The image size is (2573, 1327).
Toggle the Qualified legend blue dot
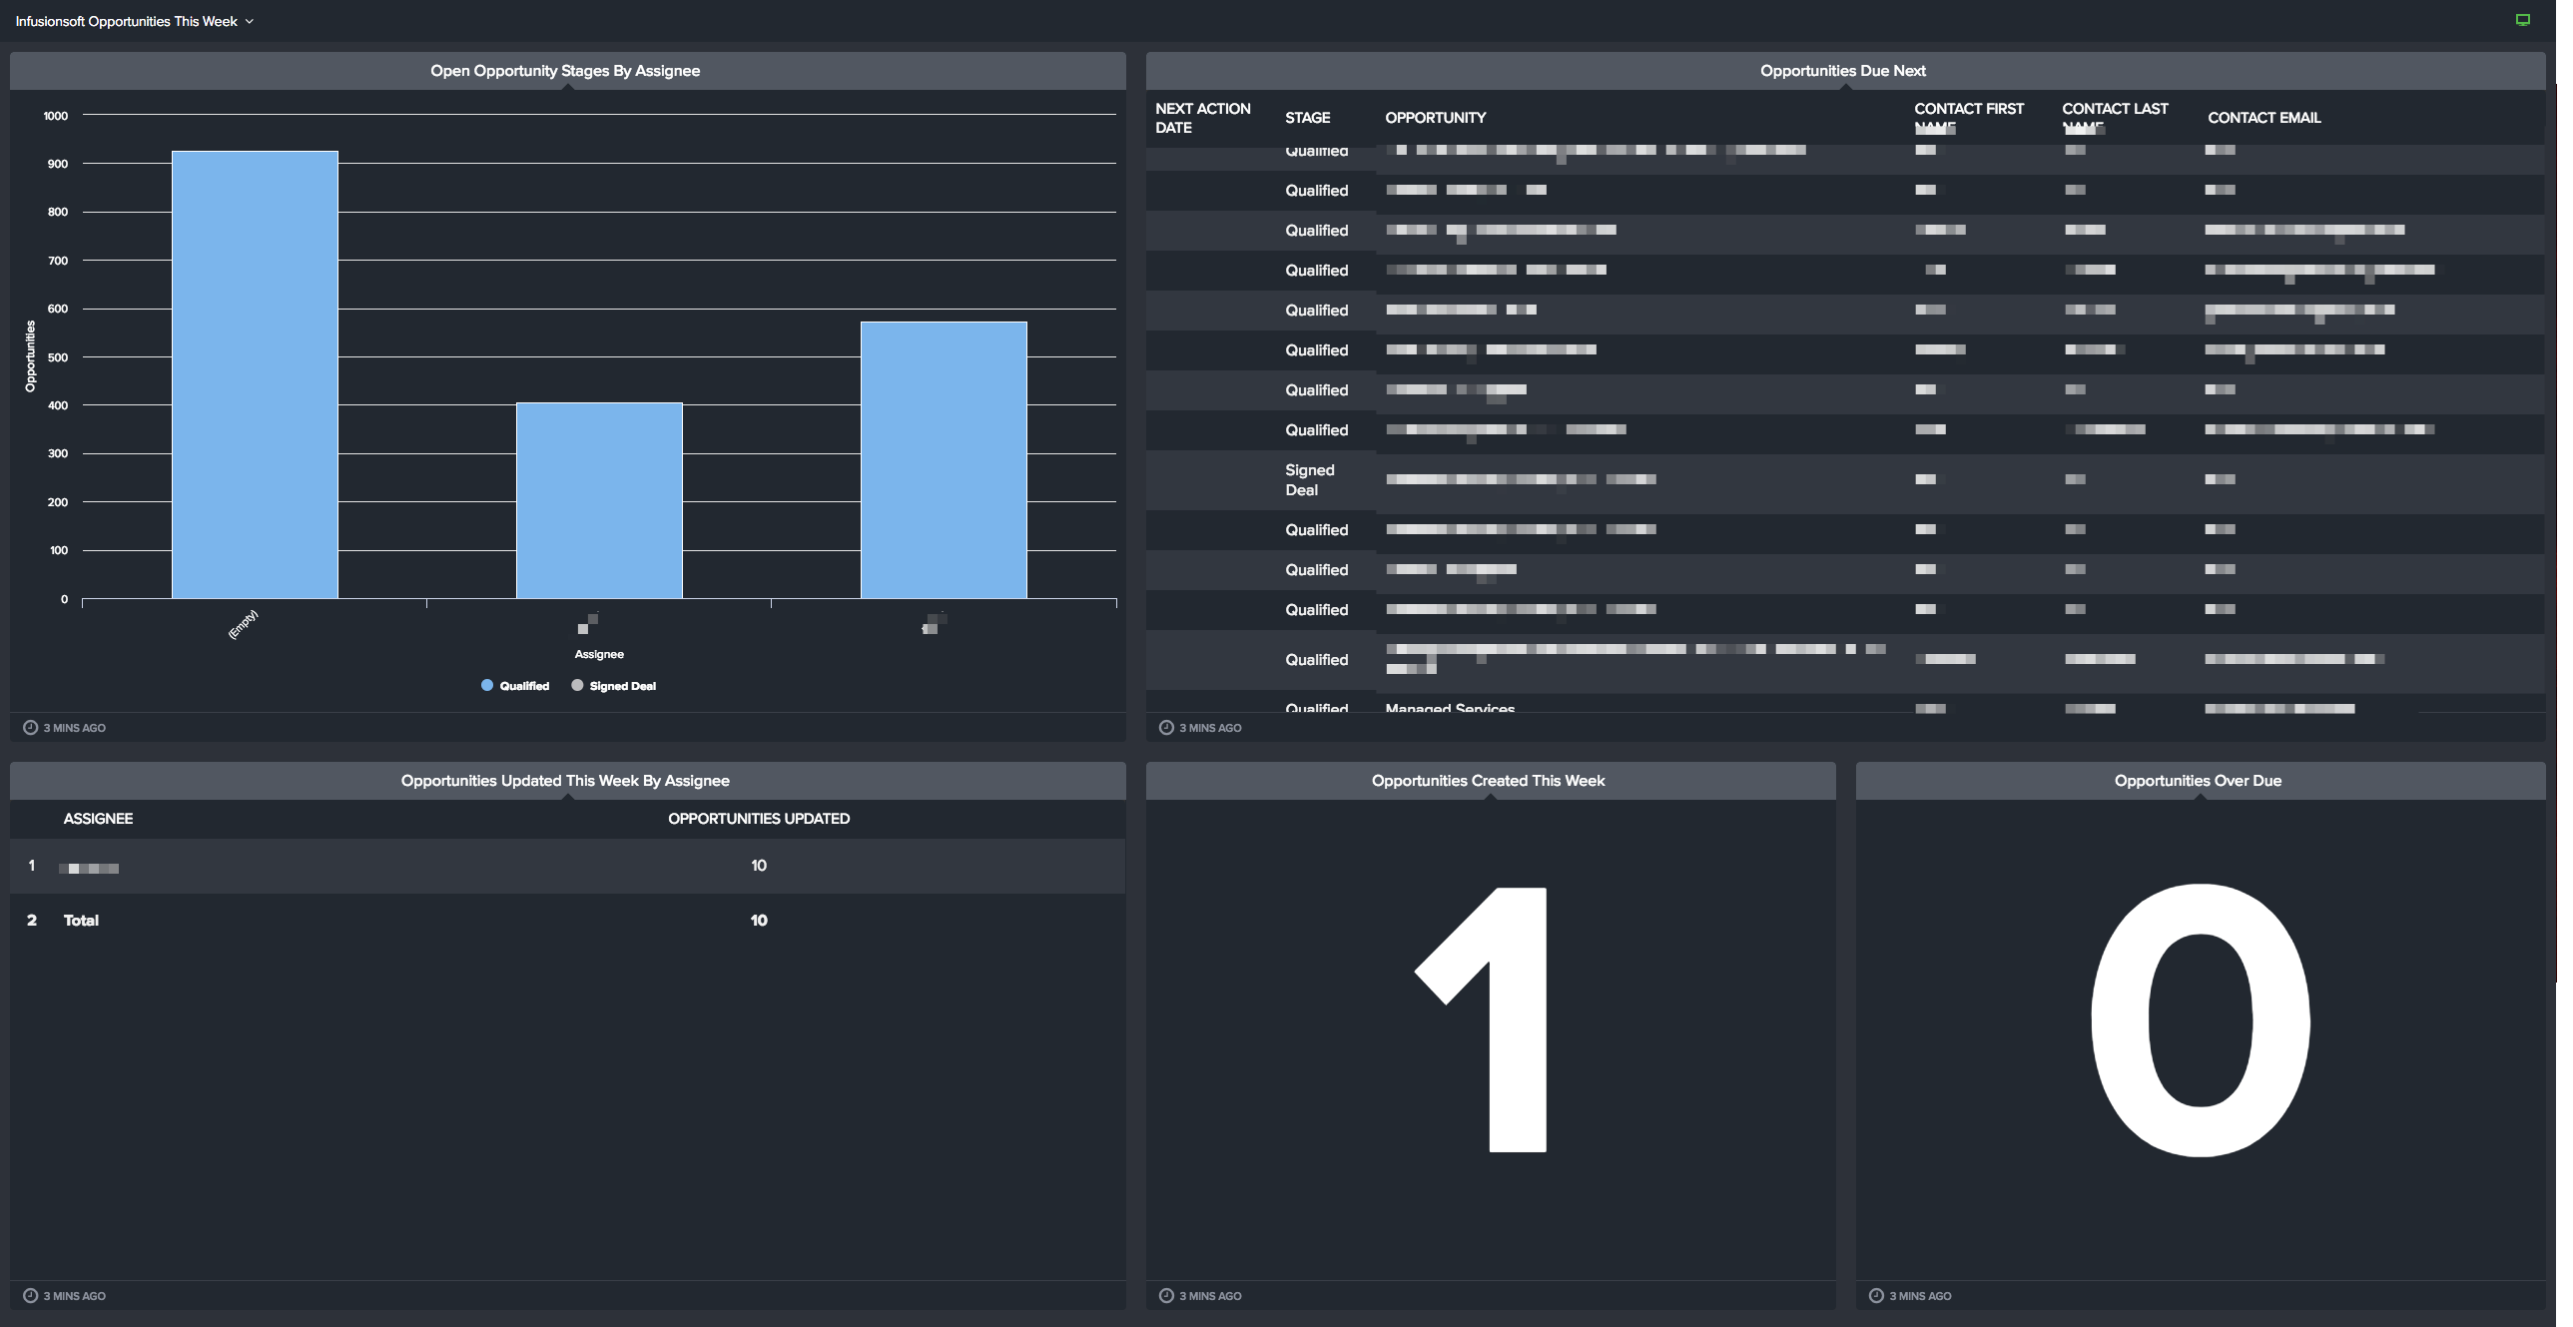tap(487, 686)
